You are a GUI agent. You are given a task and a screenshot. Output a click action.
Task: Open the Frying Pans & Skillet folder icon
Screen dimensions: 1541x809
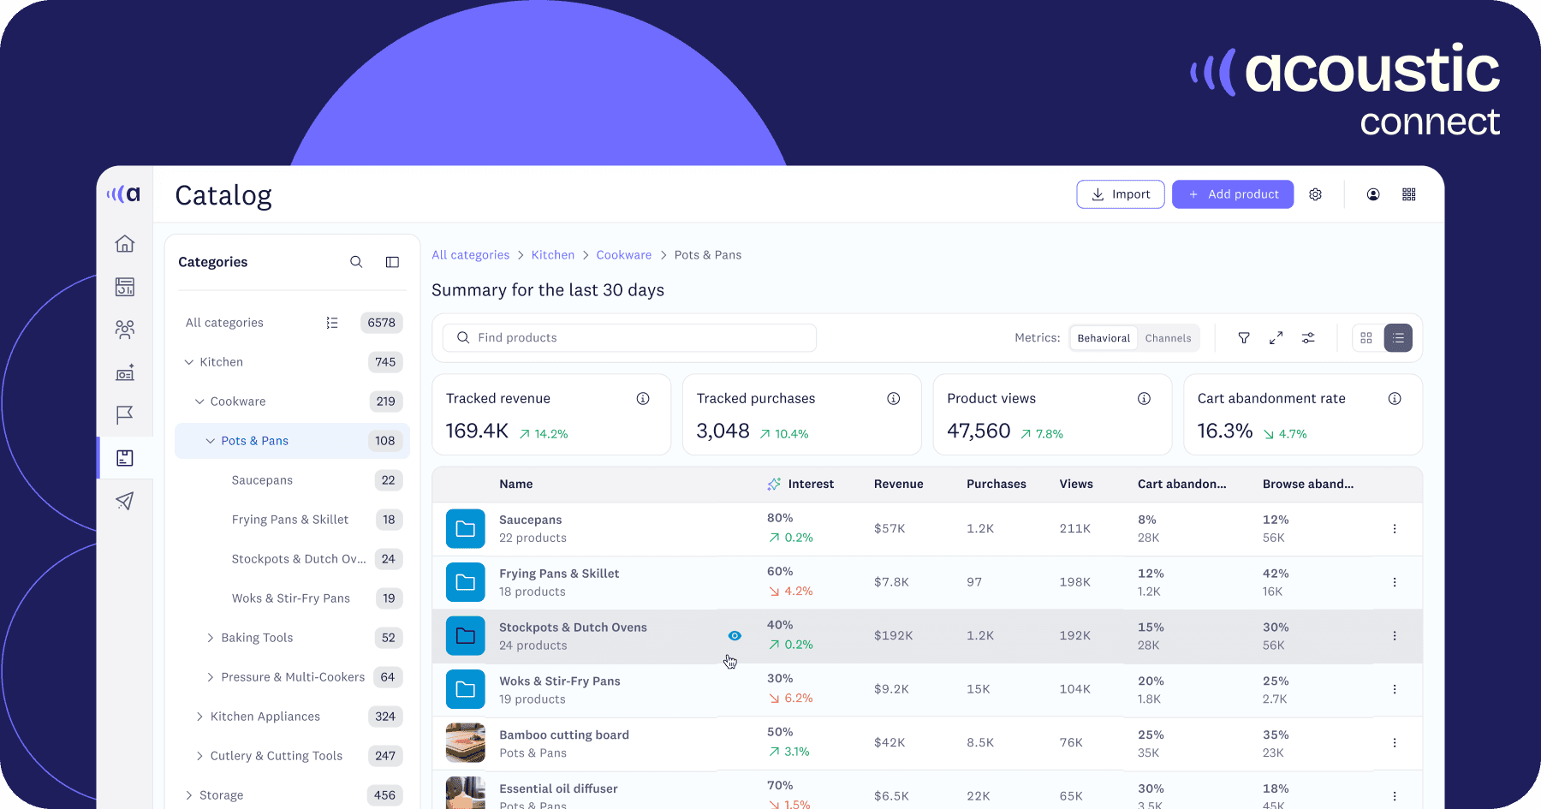coord(466,582)
